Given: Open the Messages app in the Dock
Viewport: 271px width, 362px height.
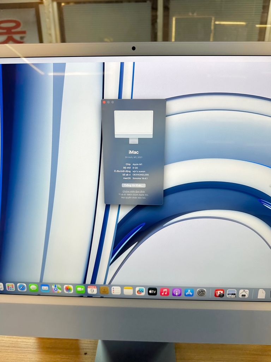Looking at the screenshot, I should click(x=34, y=288).
